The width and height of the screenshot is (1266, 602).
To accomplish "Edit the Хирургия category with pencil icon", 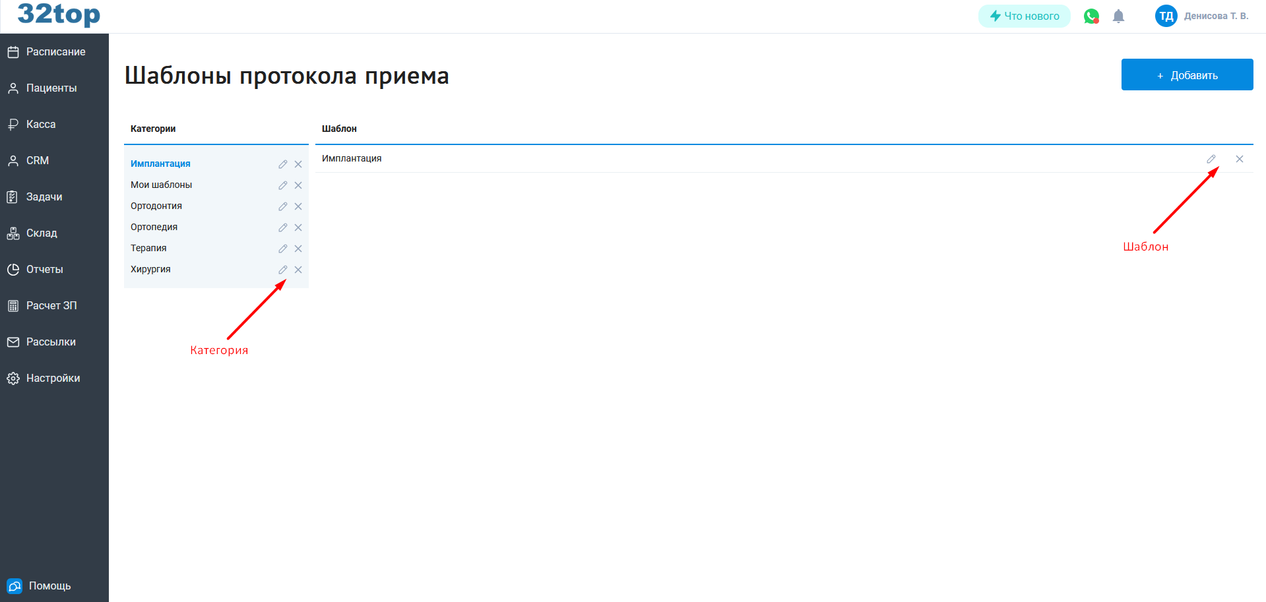I will click(282, 270).
